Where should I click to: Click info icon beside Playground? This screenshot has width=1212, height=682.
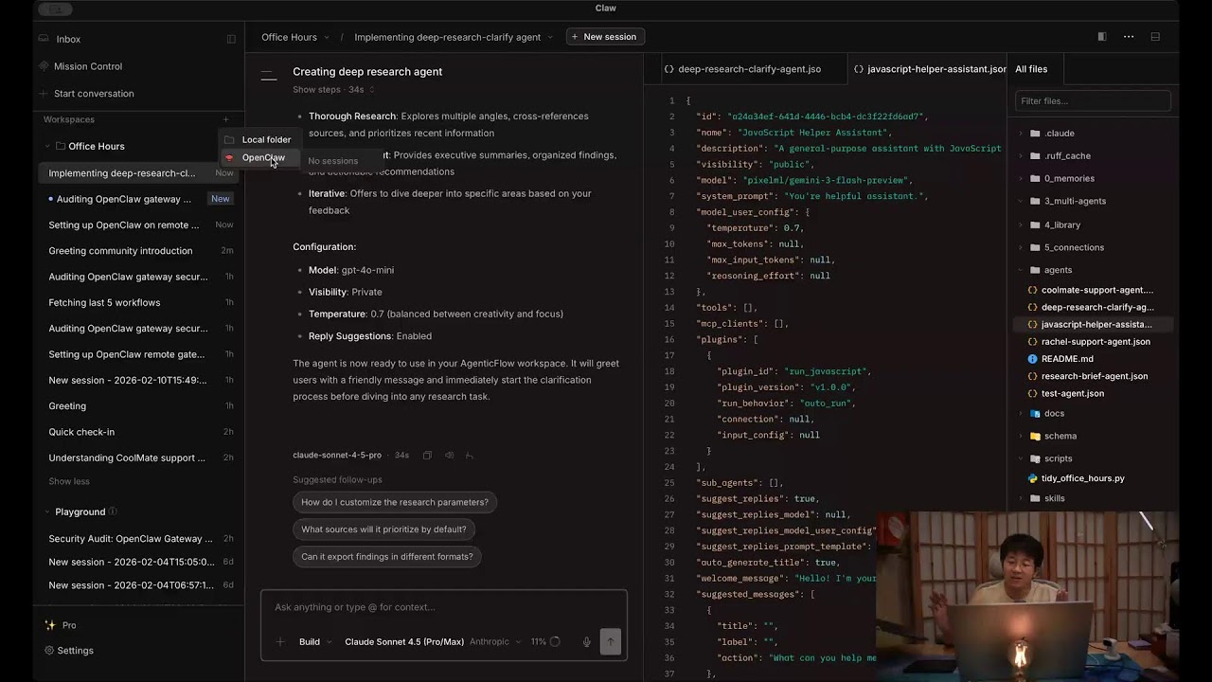click(x=113, y=511)
